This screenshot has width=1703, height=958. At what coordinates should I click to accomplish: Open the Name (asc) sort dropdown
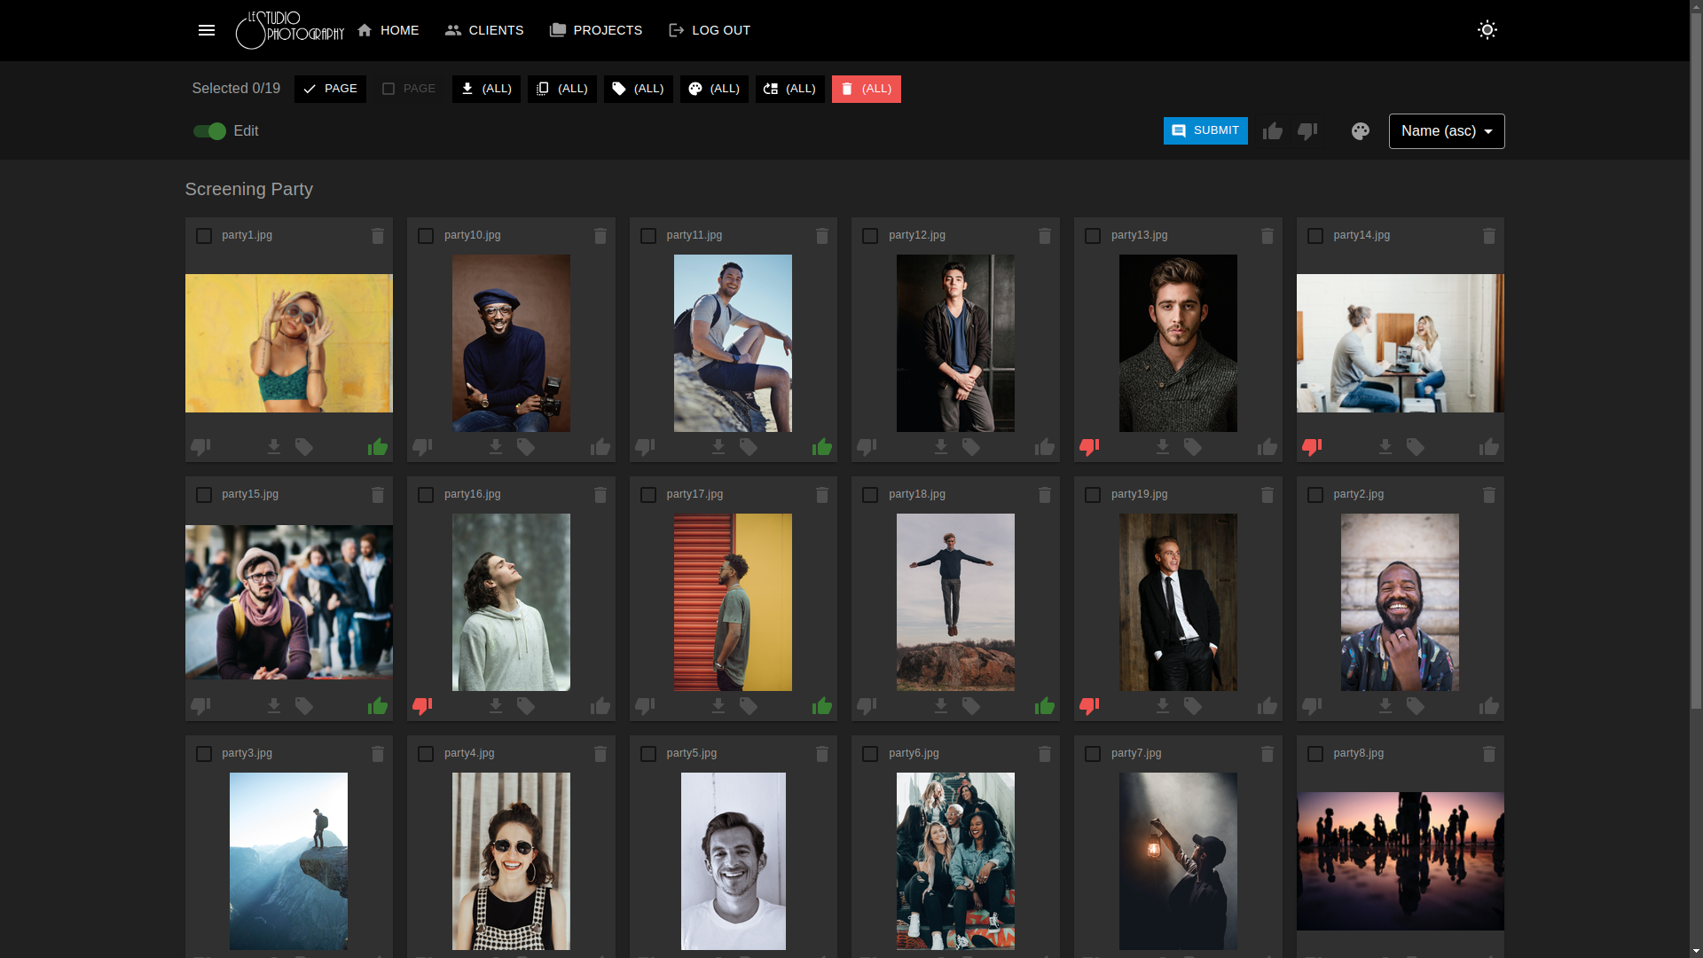(1447, 131)
